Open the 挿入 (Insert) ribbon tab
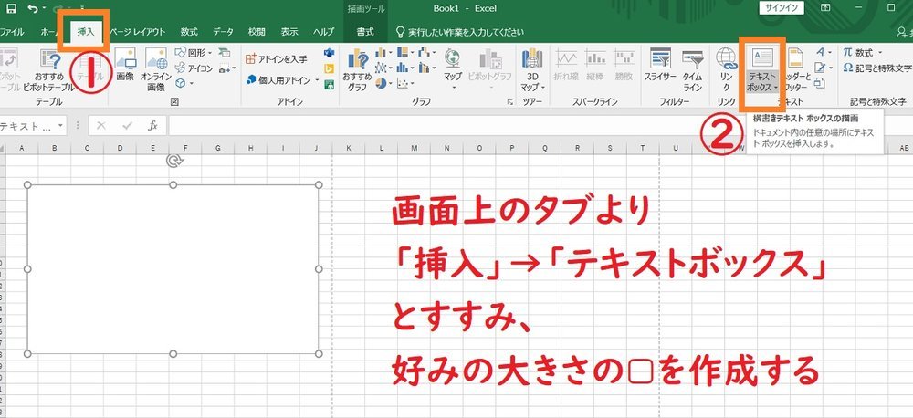The height and width of the screenshot is (418, 913). 86,31
